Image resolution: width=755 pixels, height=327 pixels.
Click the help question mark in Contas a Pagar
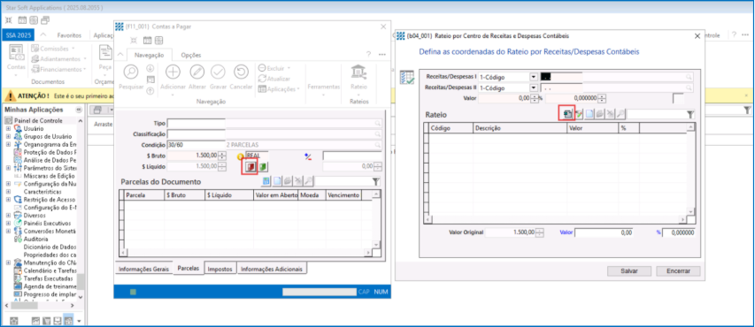tap(368, 54)
